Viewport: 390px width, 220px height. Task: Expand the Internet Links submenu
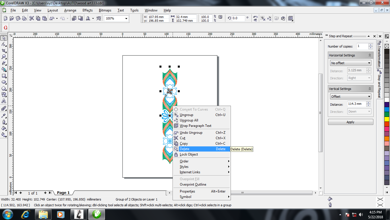click(202, 172)
